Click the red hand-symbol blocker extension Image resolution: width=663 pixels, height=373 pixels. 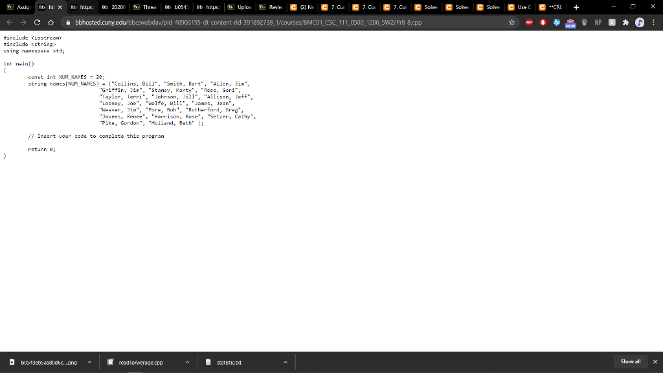click(543, 21)
